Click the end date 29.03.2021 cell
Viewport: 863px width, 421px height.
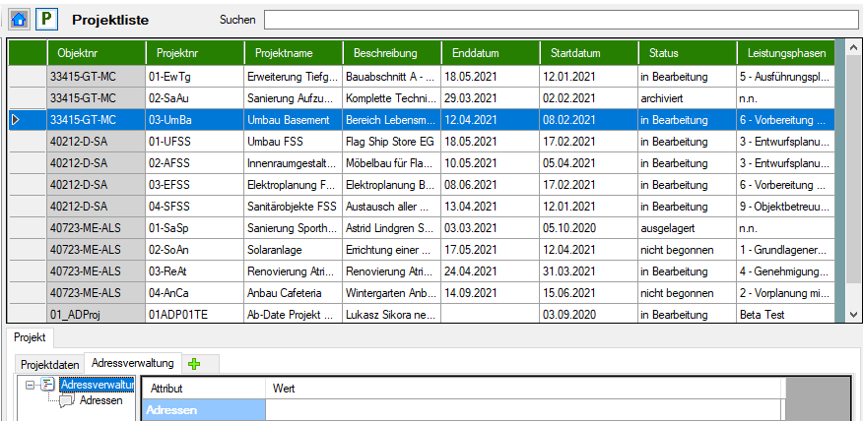coord(491,97)
